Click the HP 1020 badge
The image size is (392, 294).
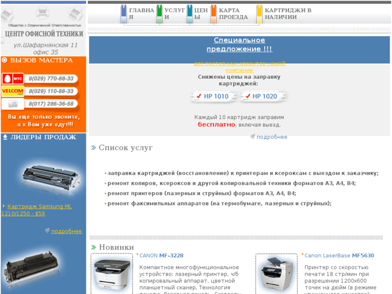click(x=263, y=97)
